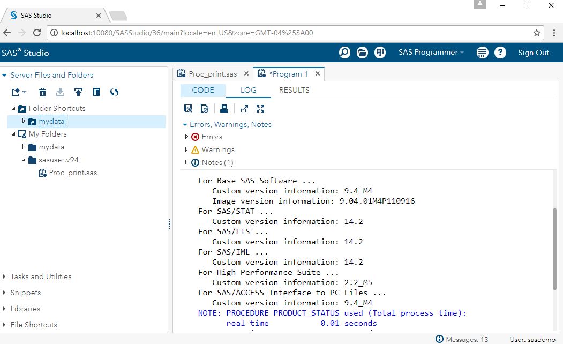Open log in new browser tab icon
This screenshot has width=563, height=344.
244,108
